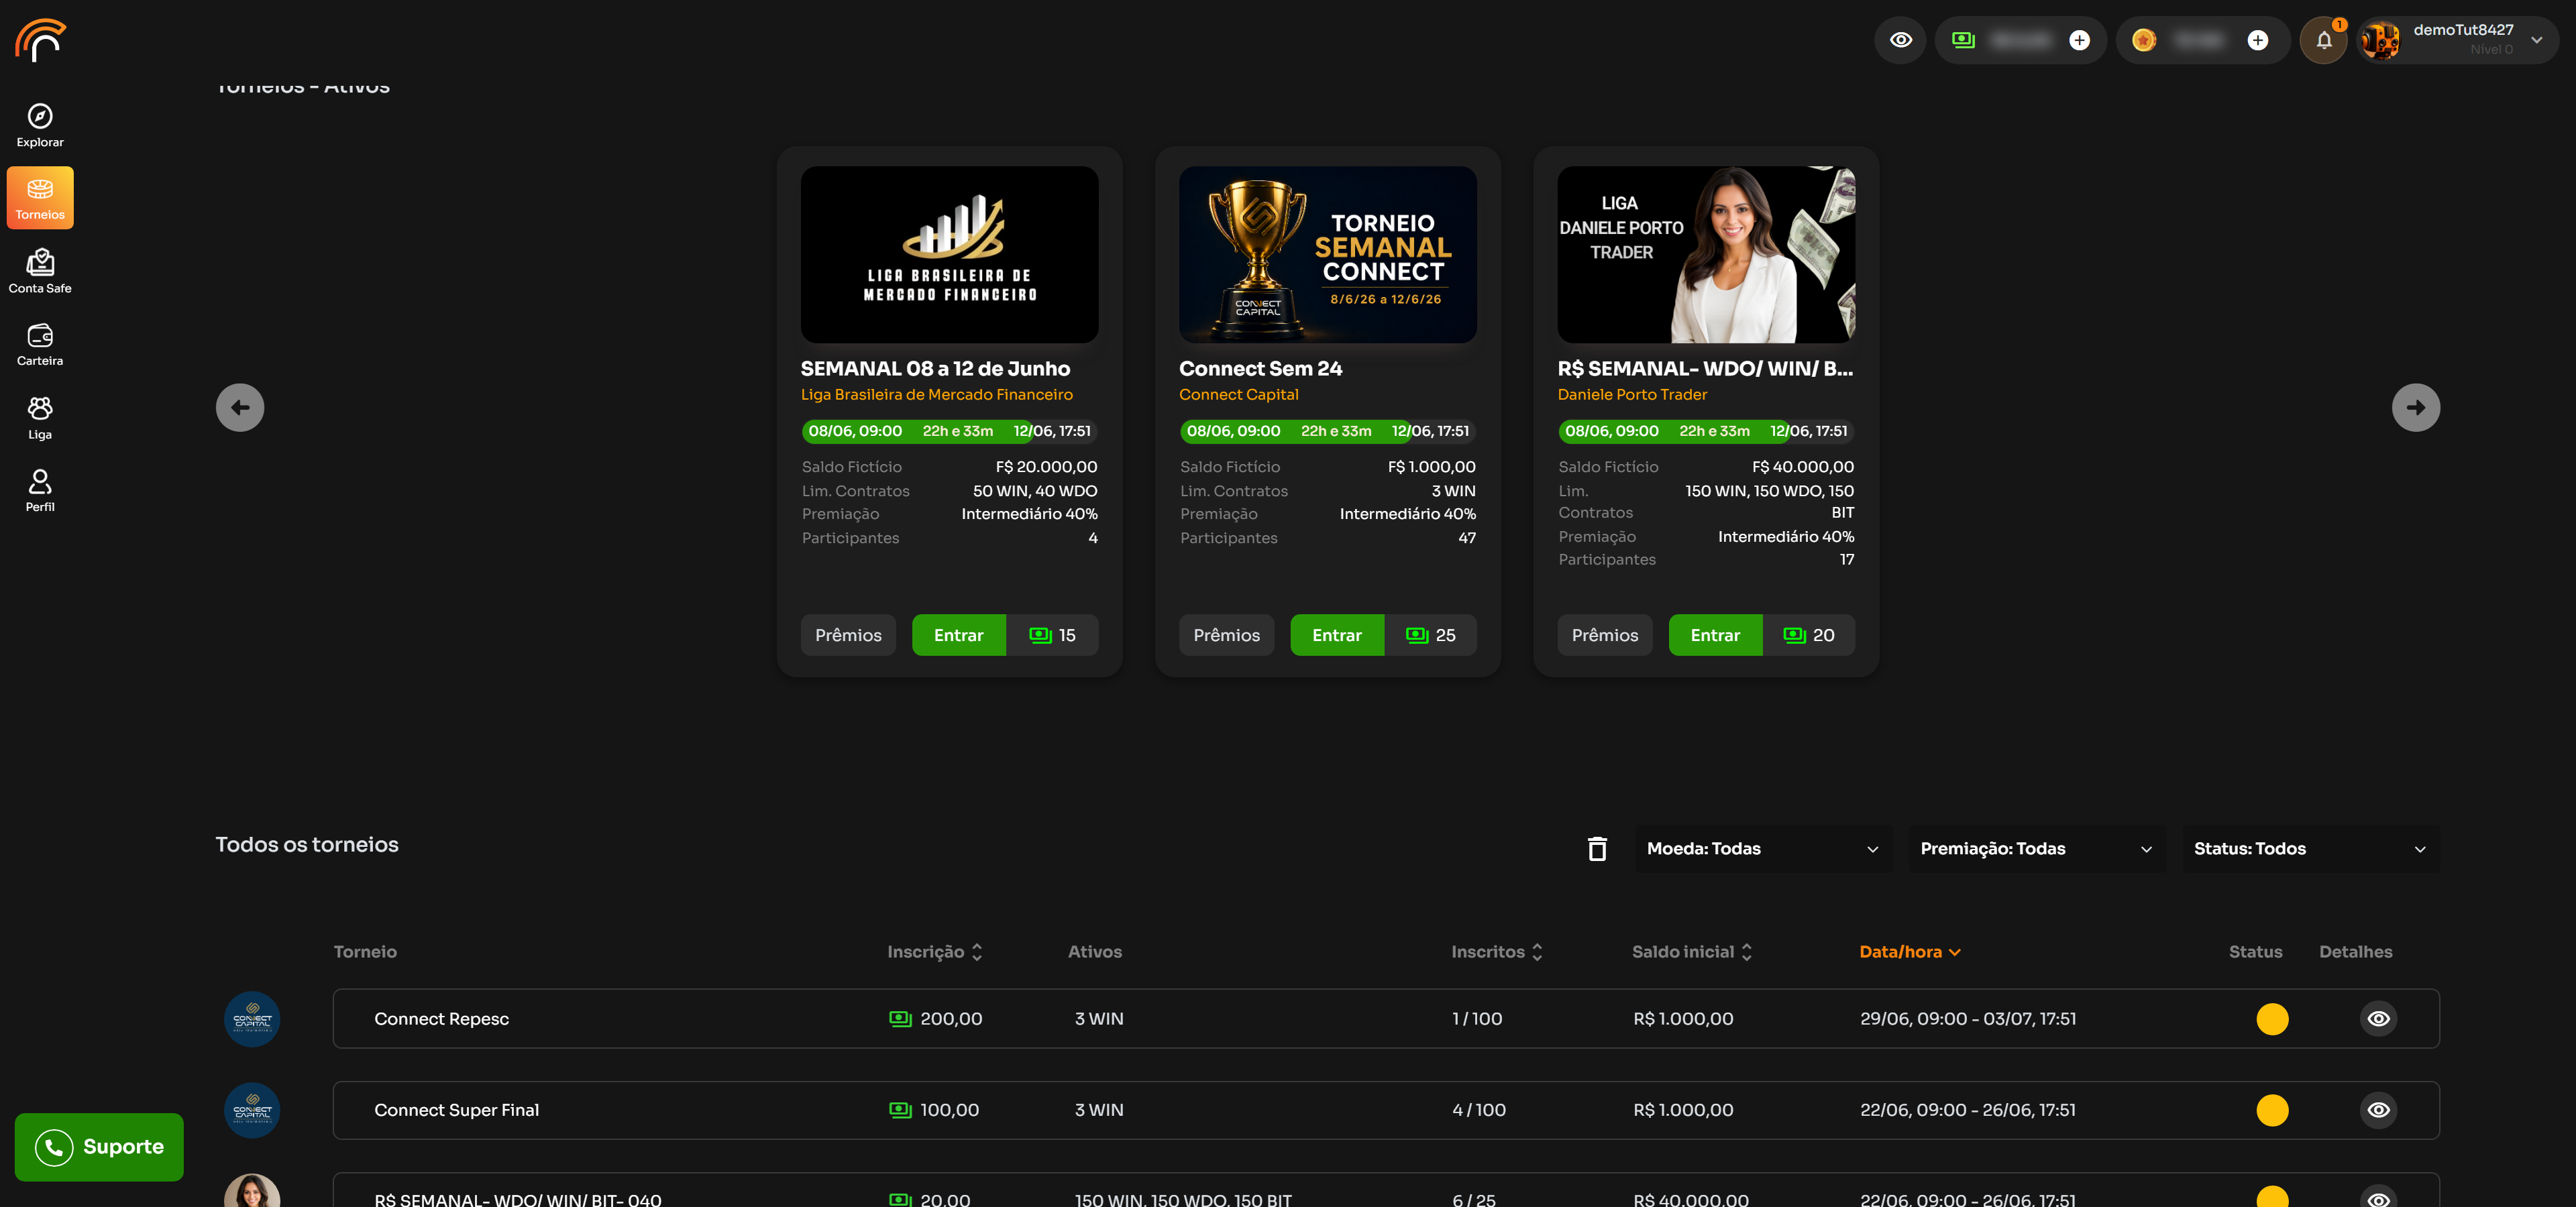Click yellow status dot for Connect Repesc
2576x1207 pixels.
click(x=2272, y=1019)
